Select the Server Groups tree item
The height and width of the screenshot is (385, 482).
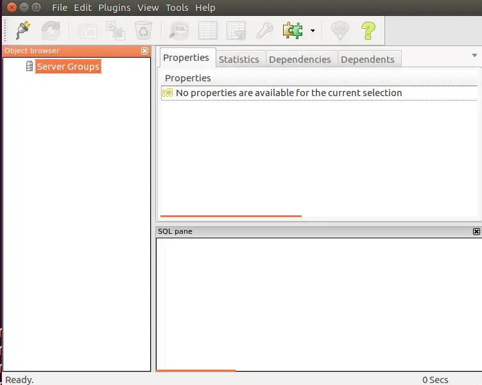pos(68,67)
